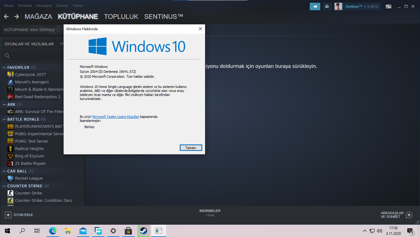
Task: Select the Red Dead Redemption 2 icon
Action: tap(10, 97)
